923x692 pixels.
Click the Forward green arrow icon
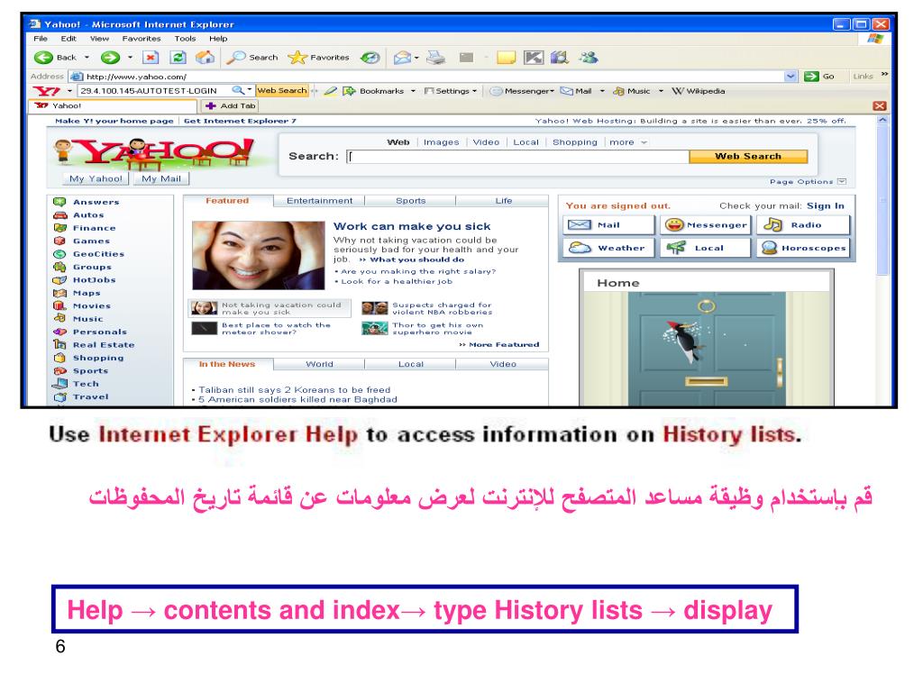coord(110,57)
